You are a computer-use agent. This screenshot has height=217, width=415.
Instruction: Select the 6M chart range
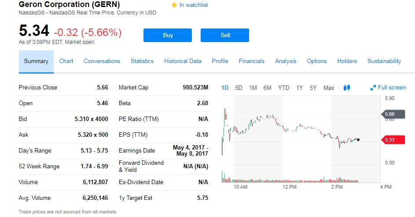(267, 88)
